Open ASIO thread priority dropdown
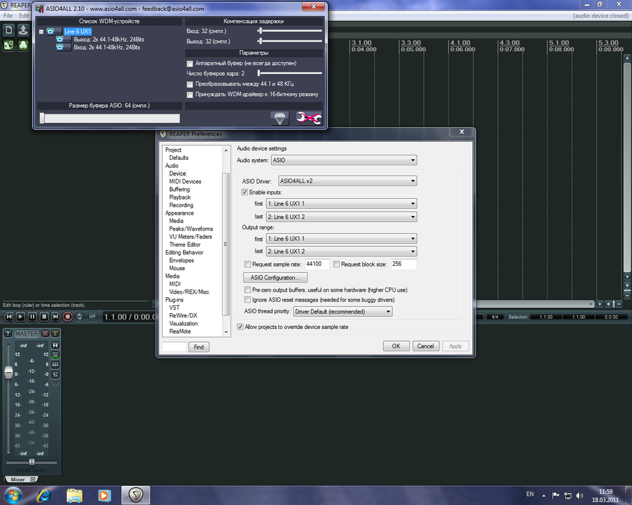This screenshot has height=505, width=632. point(343,311)
